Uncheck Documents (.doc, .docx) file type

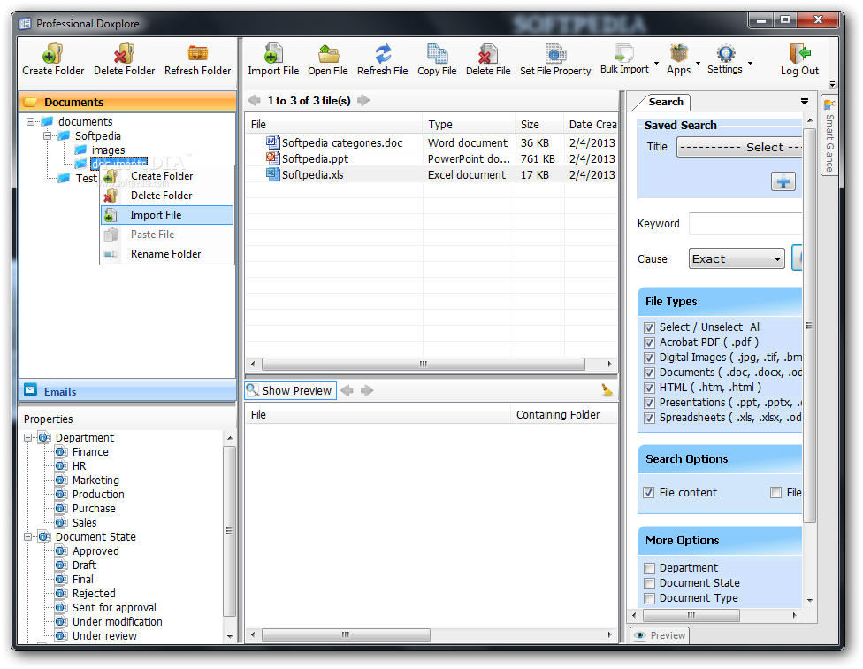pos(649,373)
